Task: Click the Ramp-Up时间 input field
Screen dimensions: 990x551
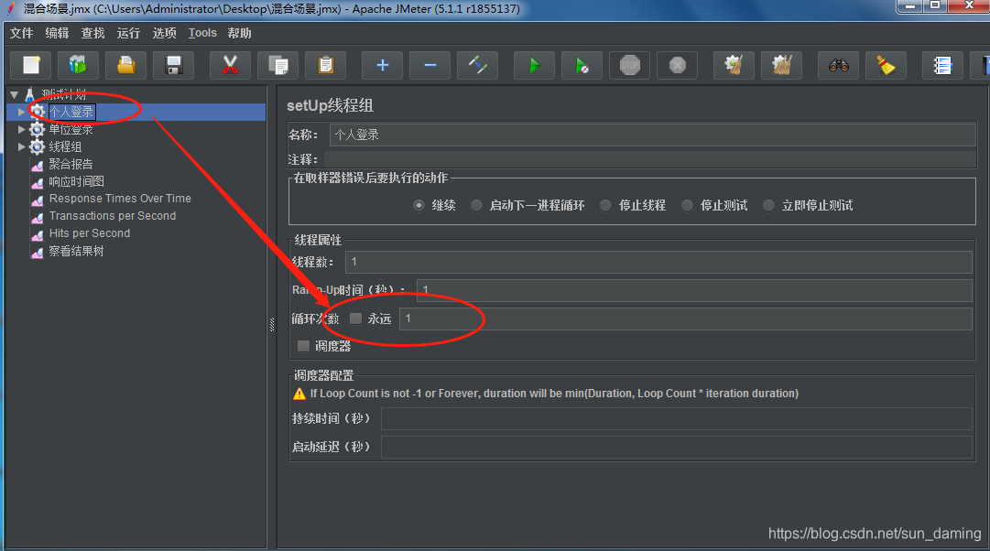Action: tap(694, 290)
